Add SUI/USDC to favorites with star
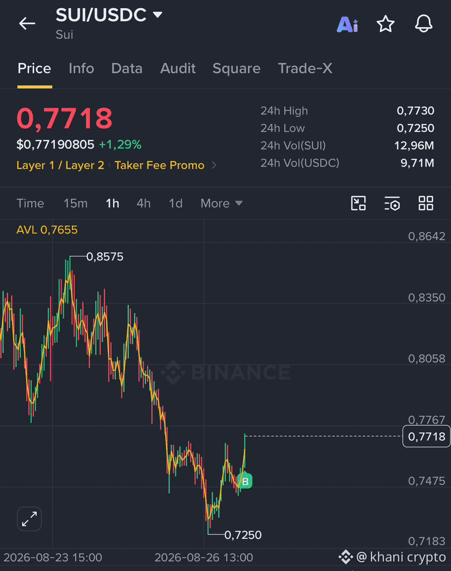The width and height of the screenshot is (451, 571). coord(386,24)
